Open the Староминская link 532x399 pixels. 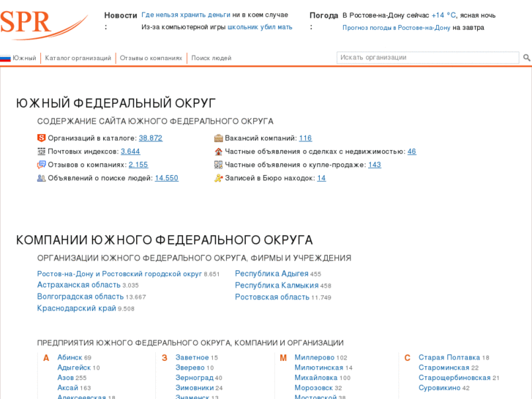443,368
